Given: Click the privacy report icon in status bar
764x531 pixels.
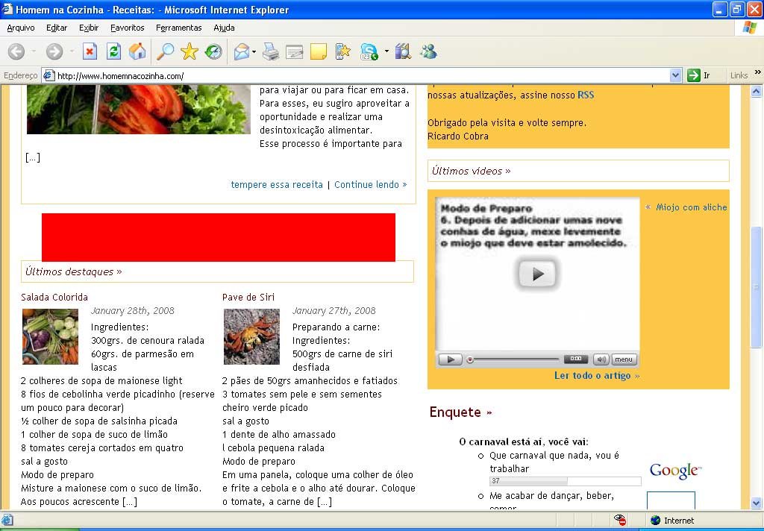Looking at the screenshot, I should pyautogui.click(x=620, y=520).
